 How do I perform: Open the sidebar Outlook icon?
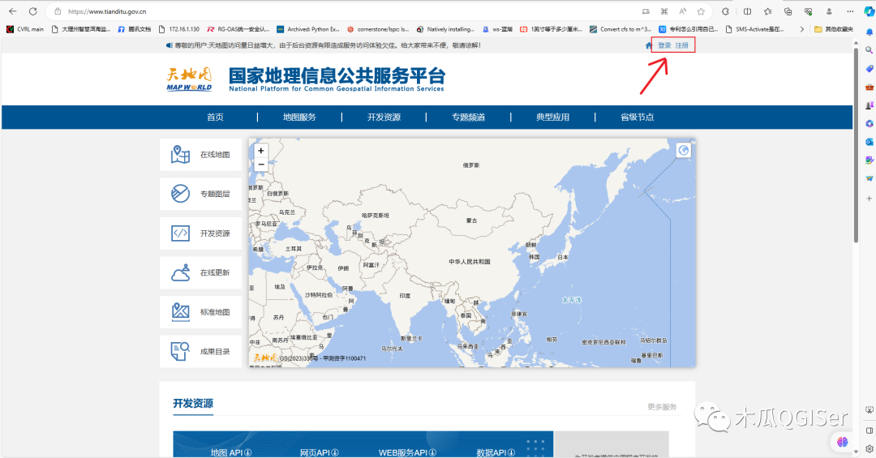pos(870,142)
